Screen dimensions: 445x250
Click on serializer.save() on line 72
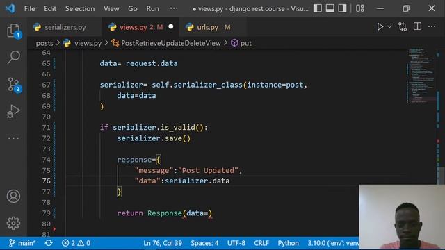(x=154, y=138)
